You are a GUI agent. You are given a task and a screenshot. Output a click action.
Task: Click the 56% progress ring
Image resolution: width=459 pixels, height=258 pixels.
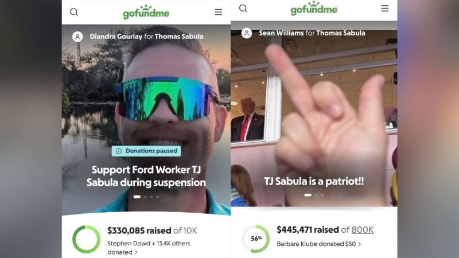[x=255, y=239]
